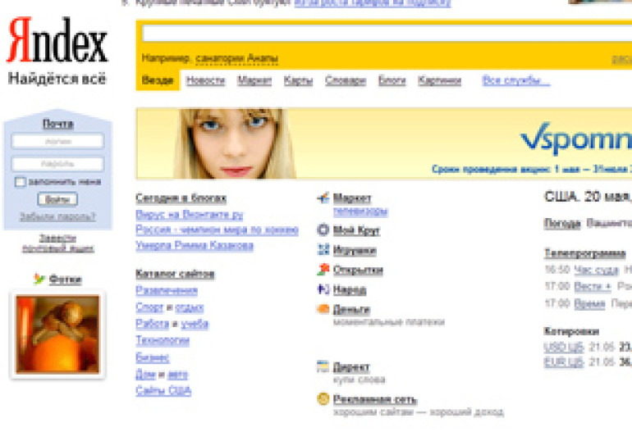
Task: Open the Новости tab
Action: pos(205,81)
